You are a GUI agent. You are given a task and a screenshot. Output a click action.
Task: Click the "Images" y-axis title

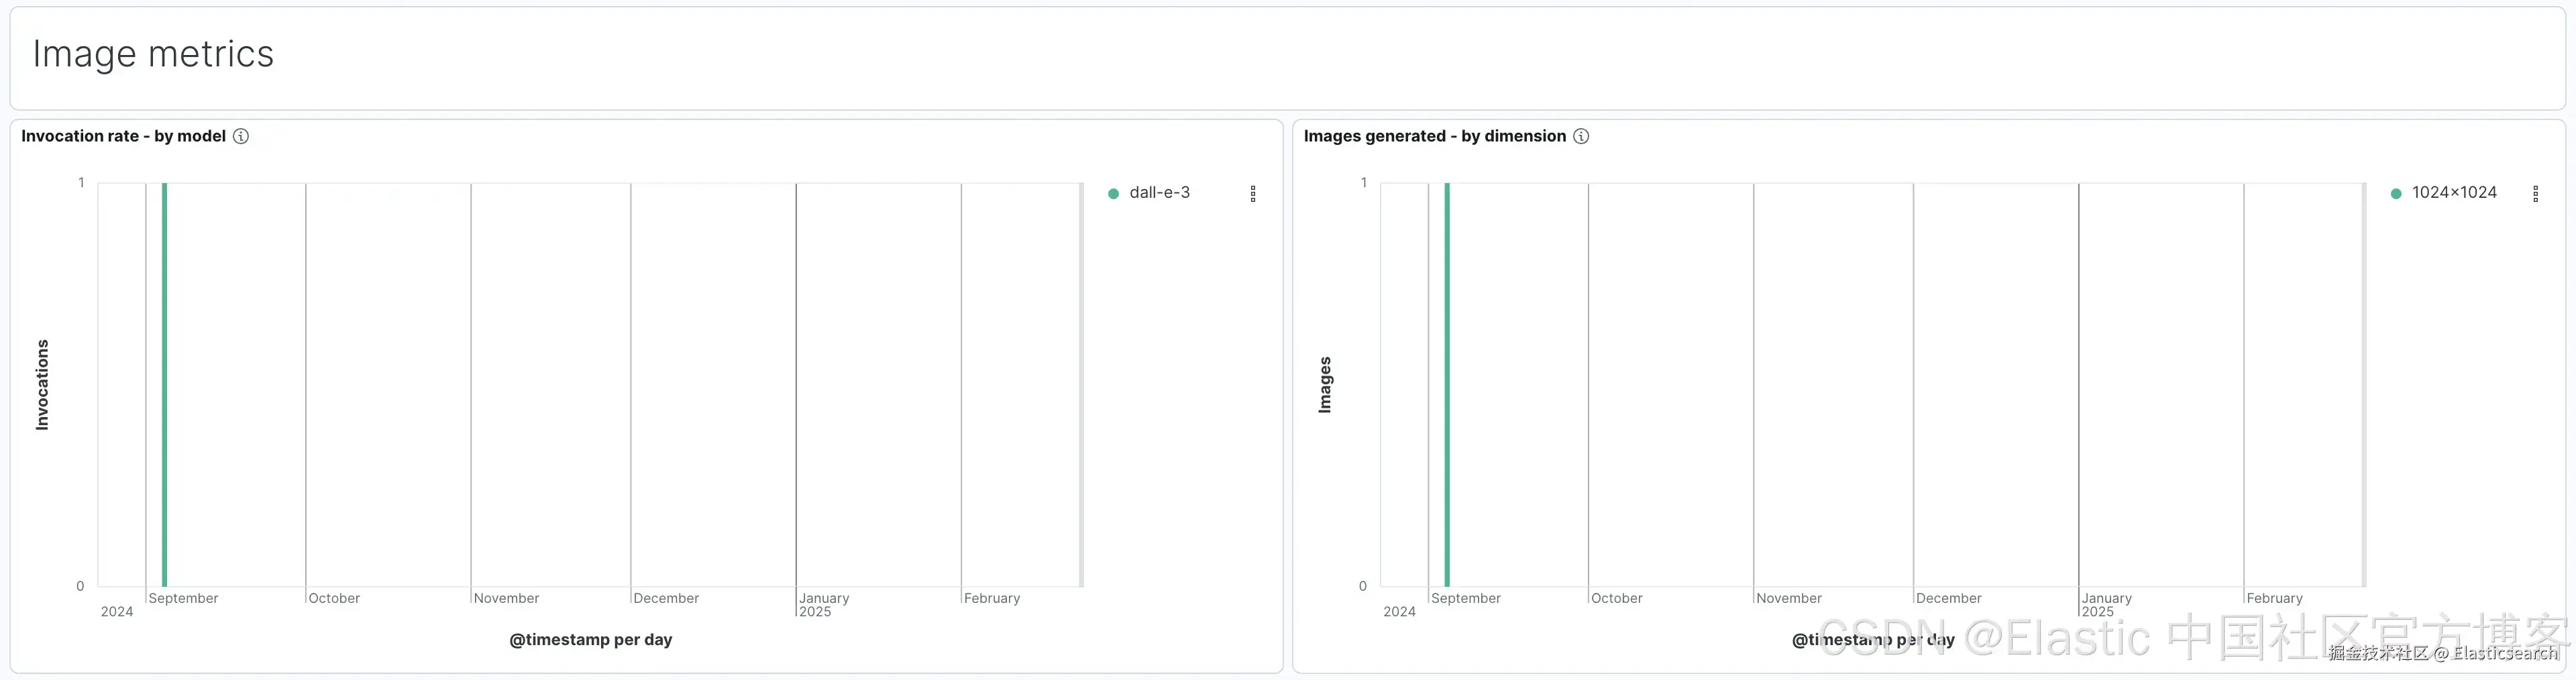click(x=1325, y=385)
